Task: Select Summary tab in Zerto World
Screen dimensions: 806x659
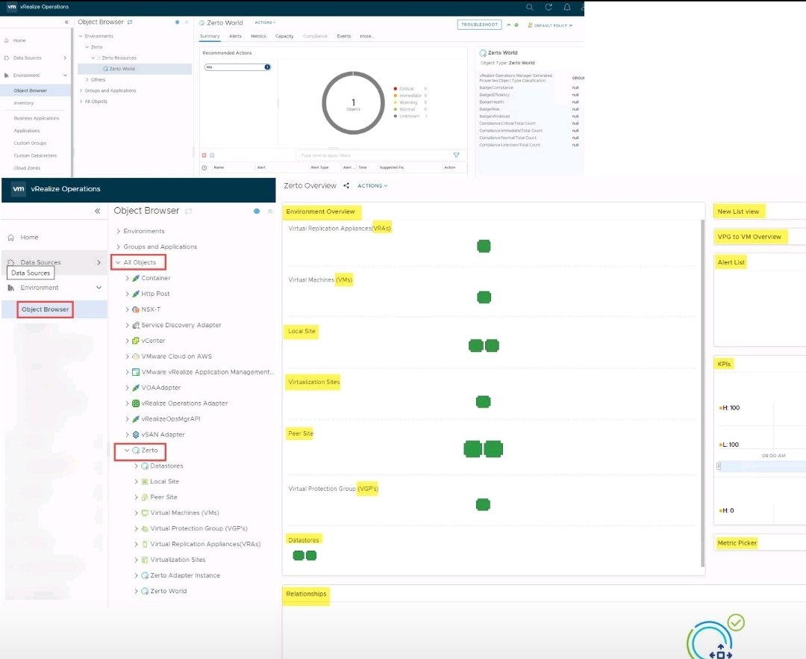Action: point(210,37)
